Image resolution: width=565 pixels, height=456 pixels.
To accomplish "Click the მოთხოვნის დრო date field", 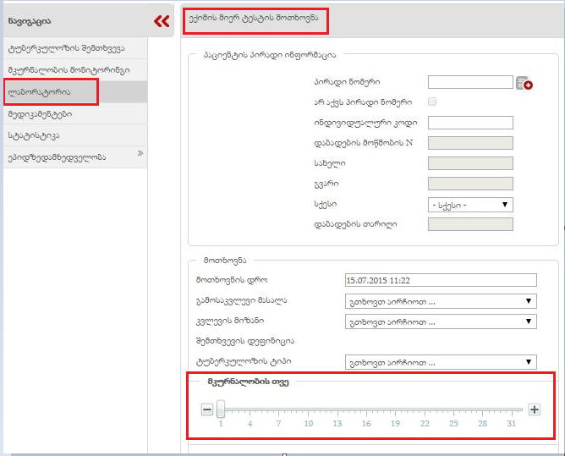I will (441, 281).
